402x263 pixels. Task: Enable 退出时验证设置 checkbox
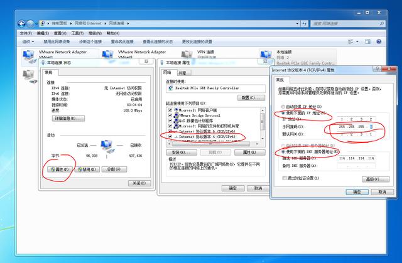point(284,178)
